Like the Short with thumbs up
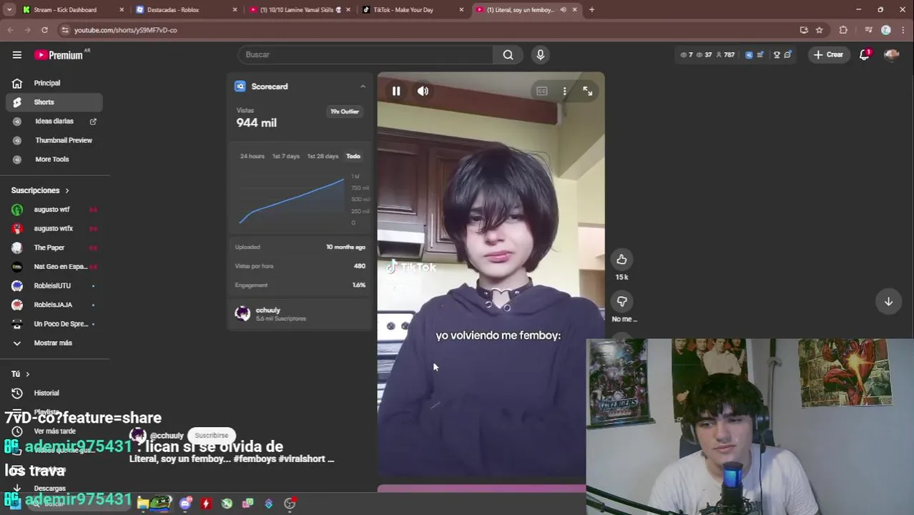This screenshot has height=515, width=914. [621, 259]
